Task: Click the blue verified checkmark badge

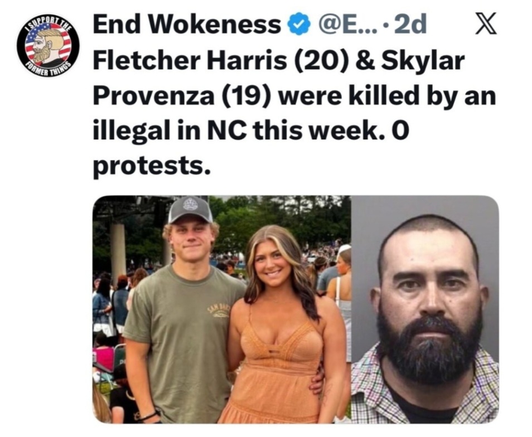Action: (298, 25)
